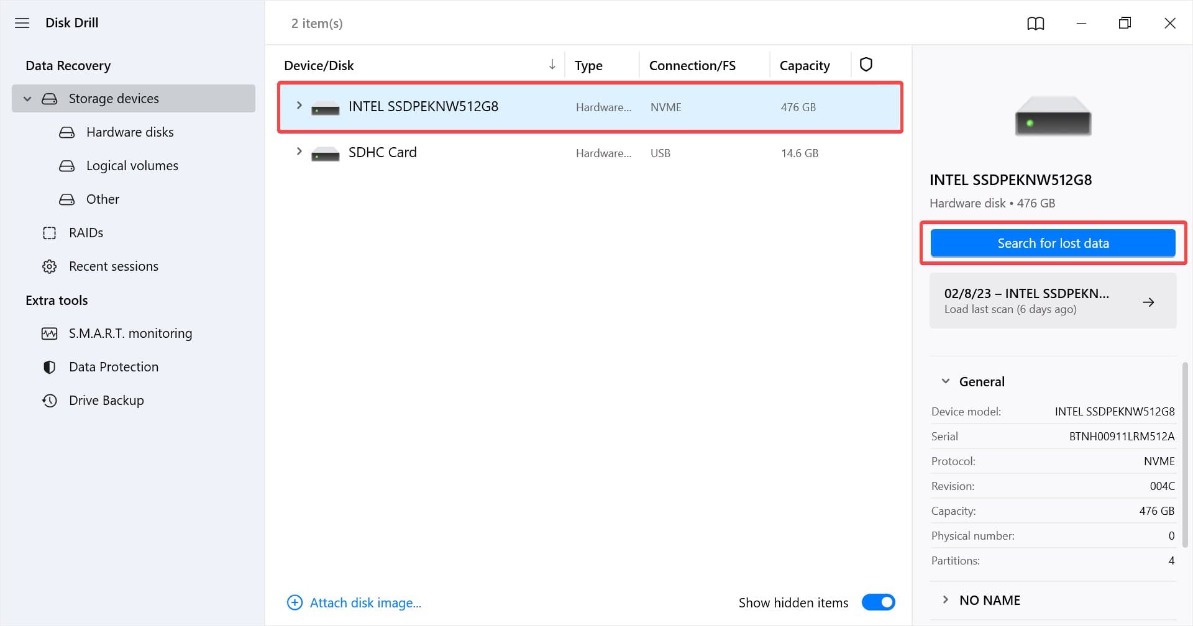Click the large drive image in details panel
The width and height of the screenshot is (1193, 626).
[x=1053, y=116]
